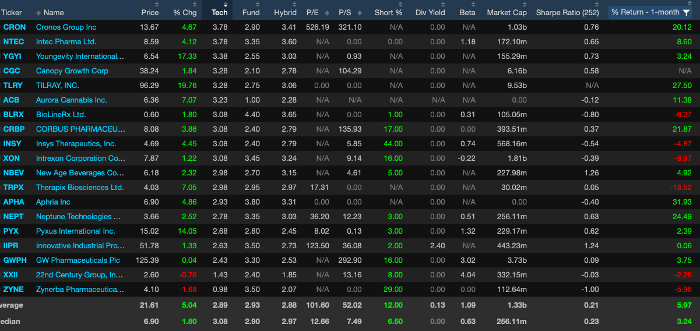Open the GWPH ticker link

coord(15,260)
